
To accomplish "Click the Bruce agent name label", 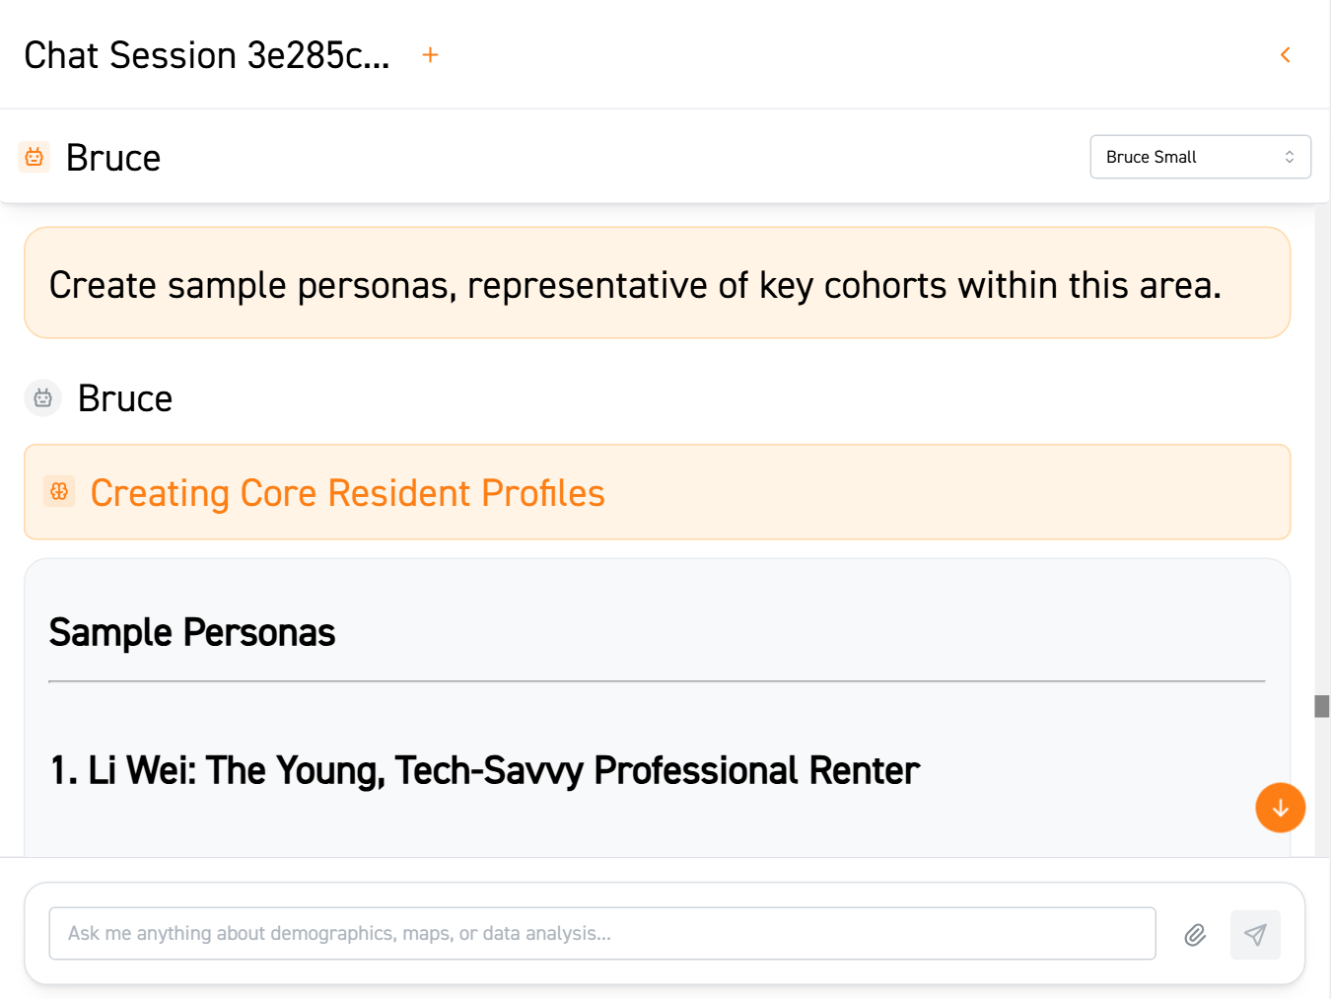I will (112, 157).
